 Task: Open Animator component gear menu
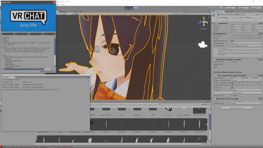(x=262, y=34)
